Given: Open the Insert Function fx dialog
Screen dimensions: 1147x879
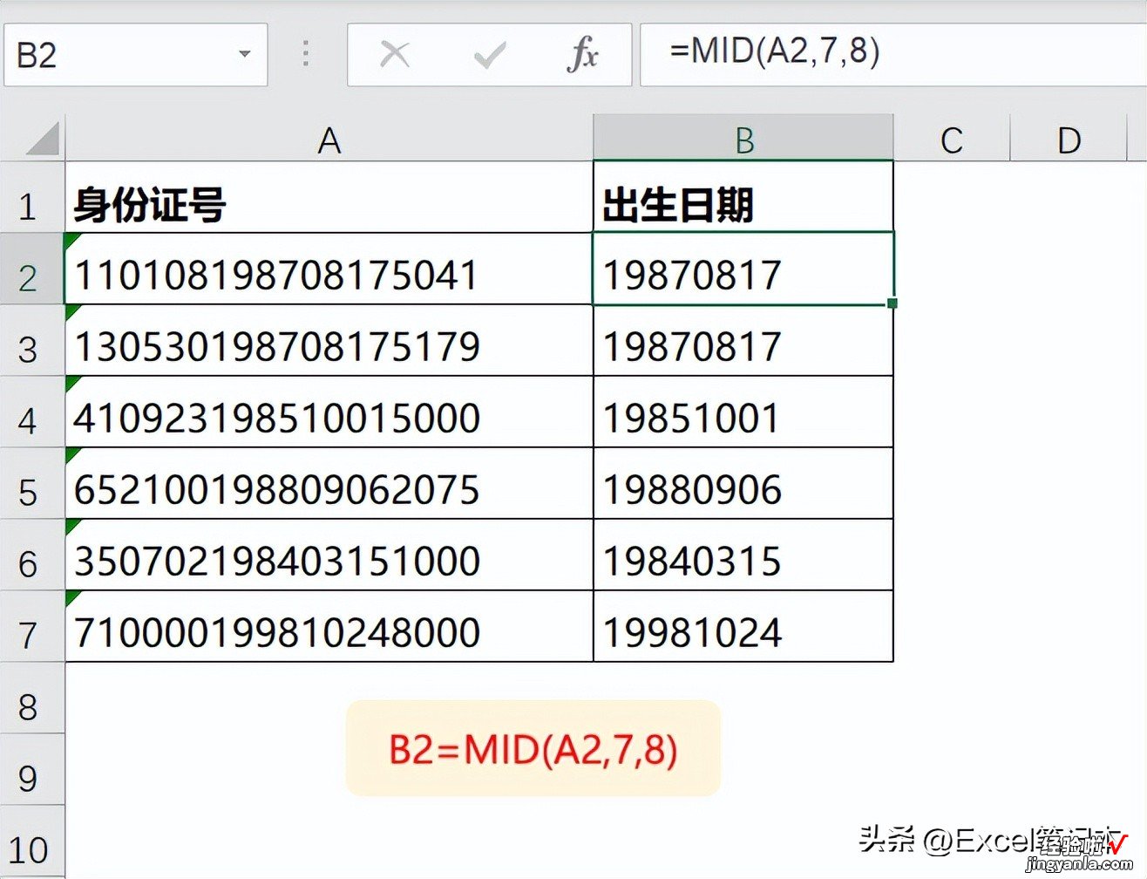Looking at the screenshot, I should click(x=582, y=55).
